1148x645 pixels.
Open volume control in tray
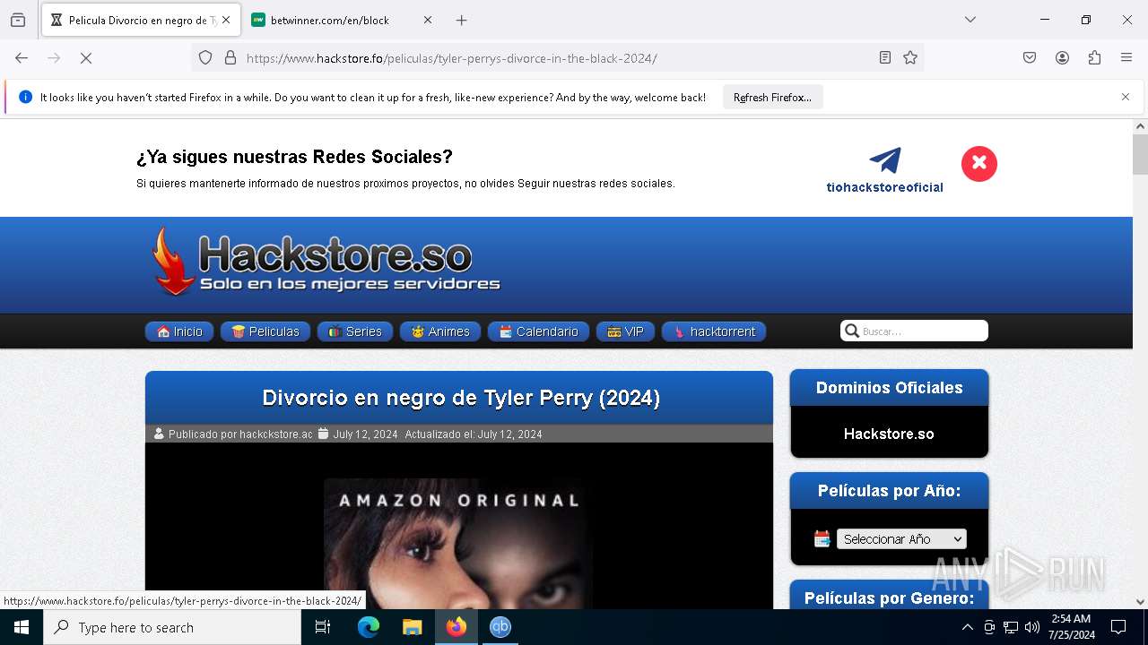point(1032,627)
